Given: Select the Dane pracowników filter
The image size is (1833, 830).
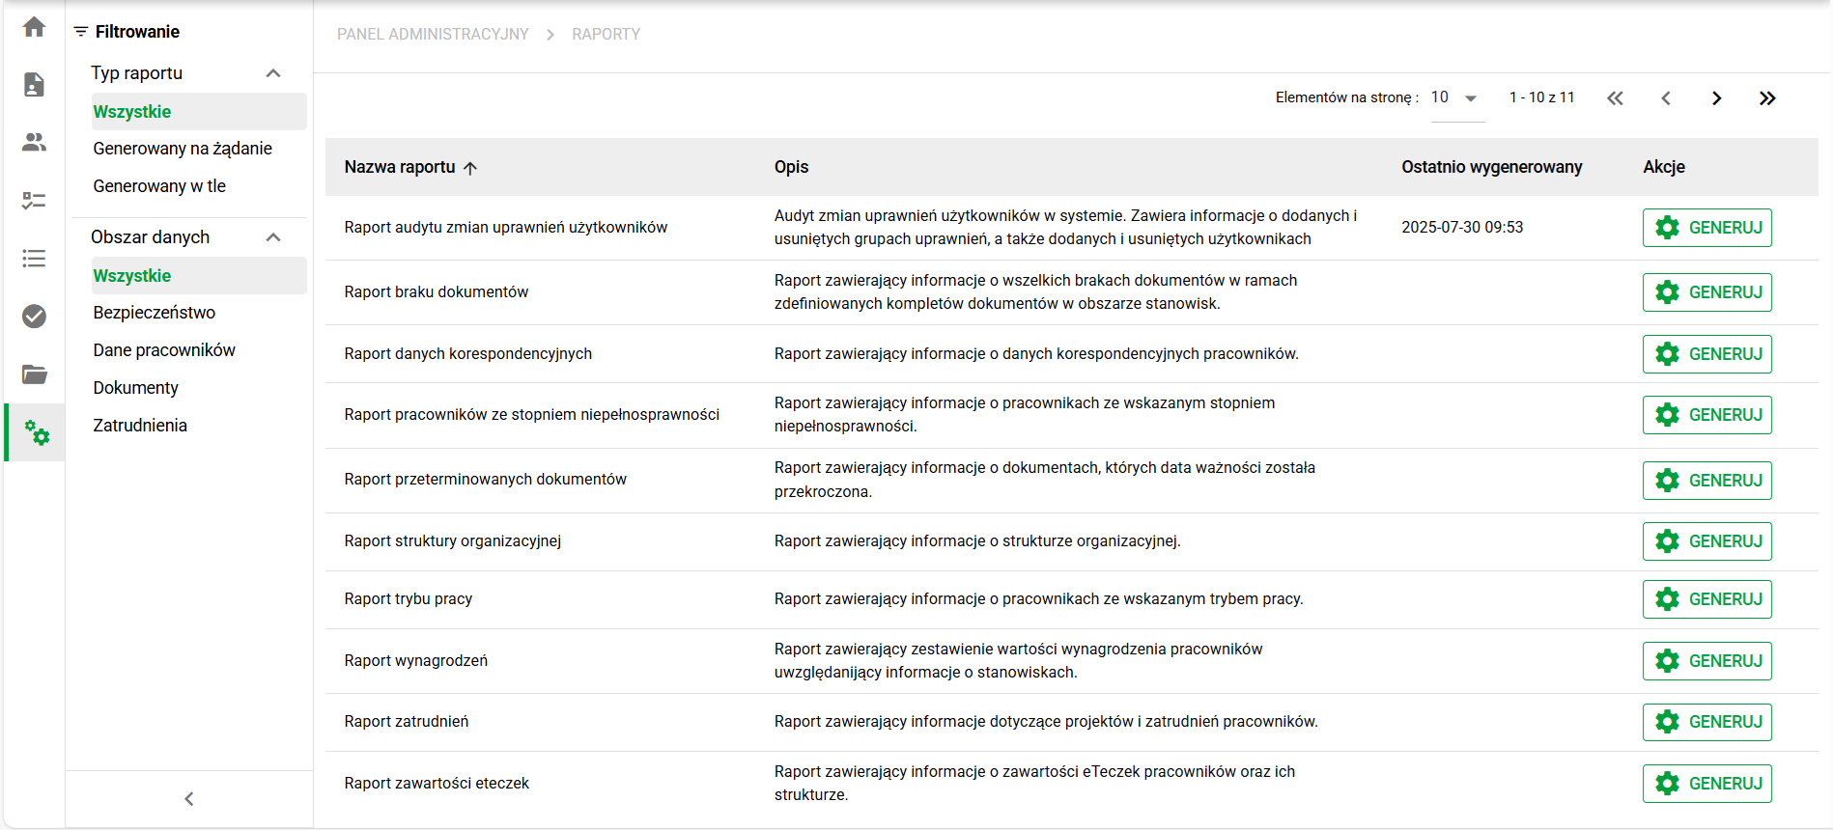Looking at the screenshot, I should tap(164, 350).
